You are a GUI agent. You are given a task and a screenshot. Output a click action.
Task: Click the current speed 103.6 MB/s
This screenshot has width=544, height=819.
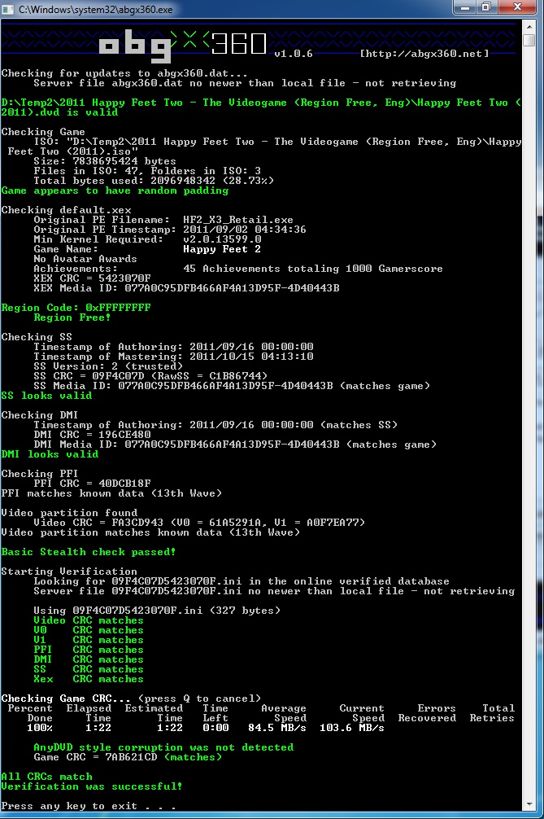pyautogui.click(x=352, y=728)
